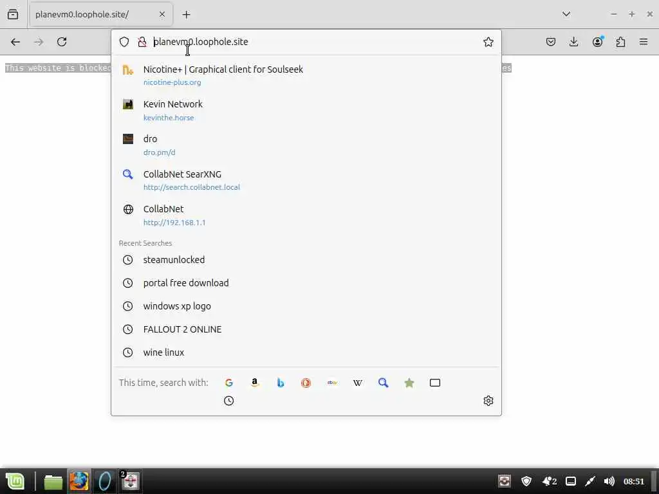The height and width of the screenshot is (494, 659).
Task: Go back using the back arrow
Action: coord(15,42)
